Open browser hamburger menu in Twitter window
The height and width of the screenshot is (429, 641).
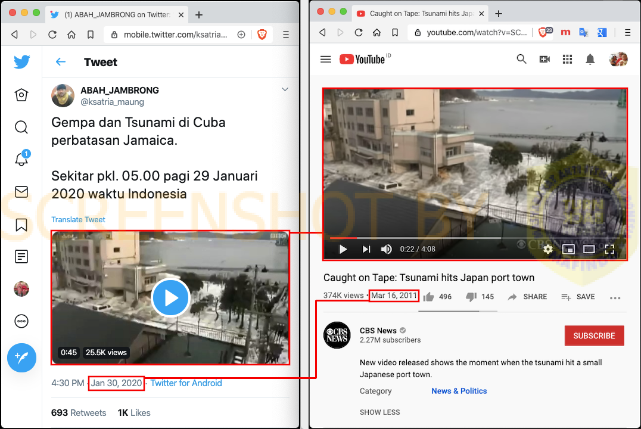(286, 35)
